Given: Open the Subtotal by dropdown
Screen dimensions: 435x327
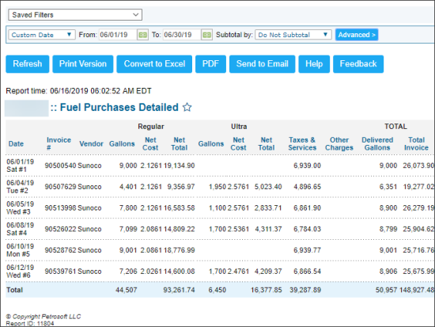Looking at the screenshot, I should click(x=293, y=35).
